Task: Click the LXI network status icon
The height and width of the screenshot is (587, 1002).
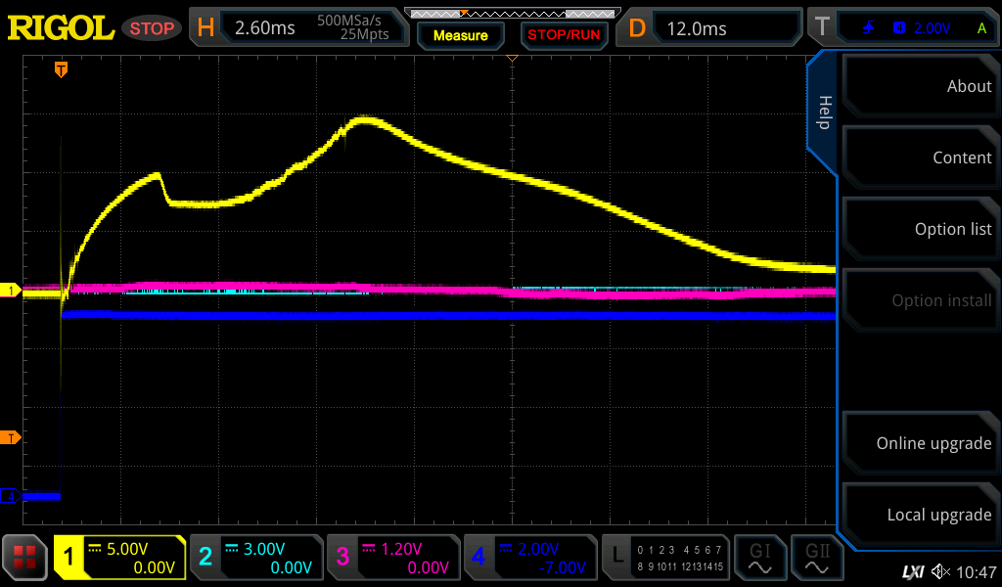Action: point(912,571)
